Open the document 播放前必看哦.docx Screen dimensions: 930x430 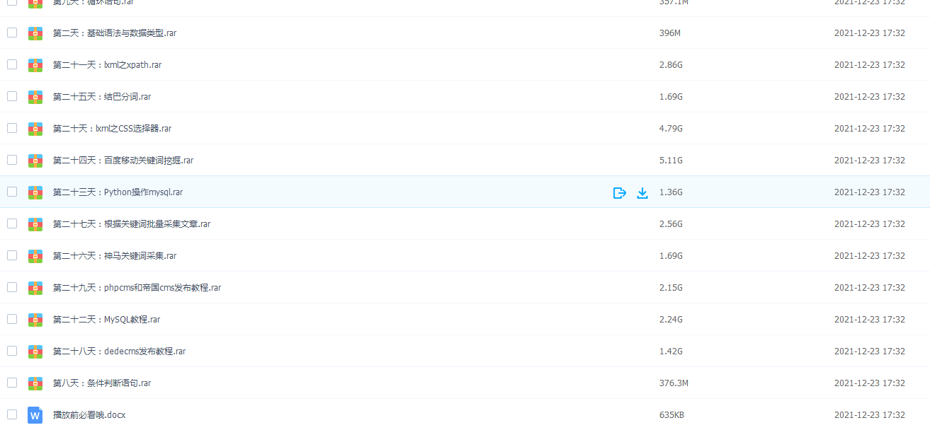(x=89, y=415)
